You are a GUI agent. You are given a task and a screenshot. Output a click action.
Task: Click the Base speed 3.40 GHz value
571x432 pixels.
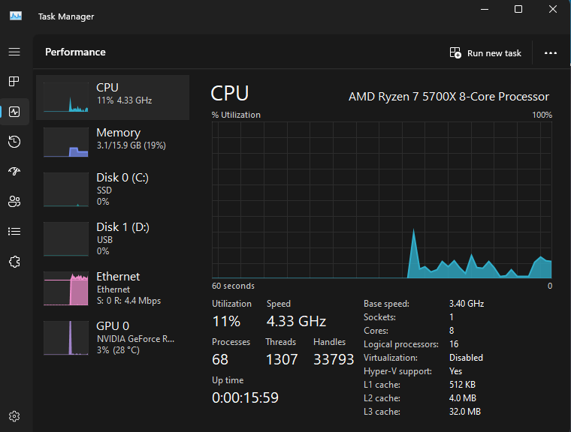pyautogui.click(x=467, y=304)
